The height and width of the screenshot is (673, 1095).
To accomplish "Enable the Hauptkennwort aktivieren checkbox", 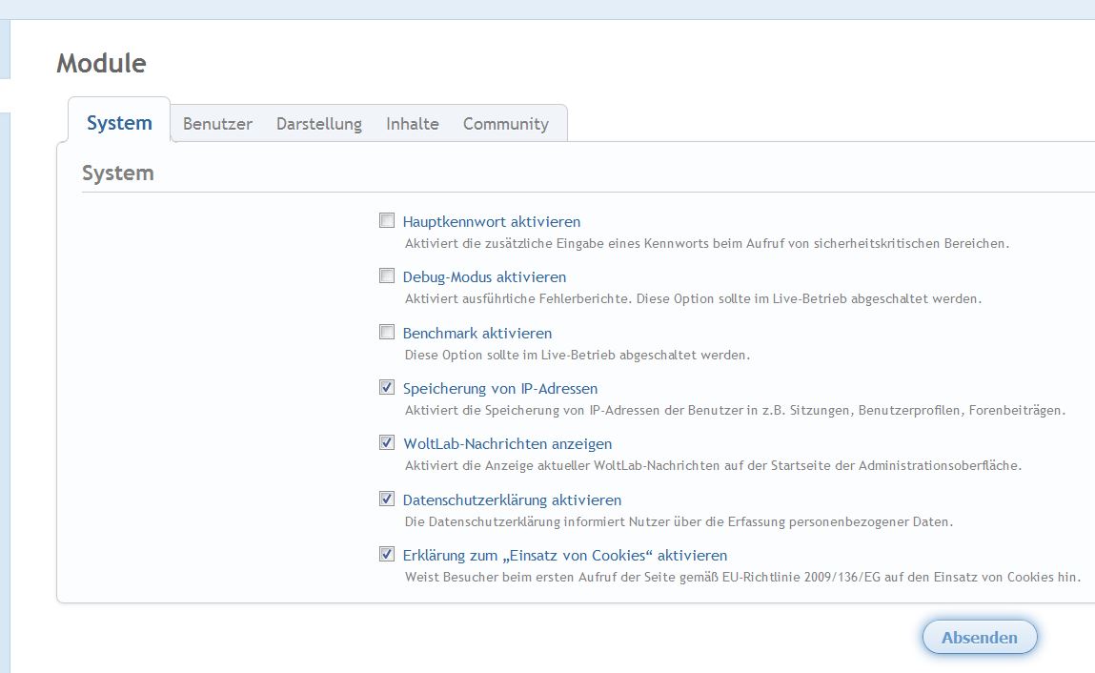I will pyautogui.click(x=387, y=221).
